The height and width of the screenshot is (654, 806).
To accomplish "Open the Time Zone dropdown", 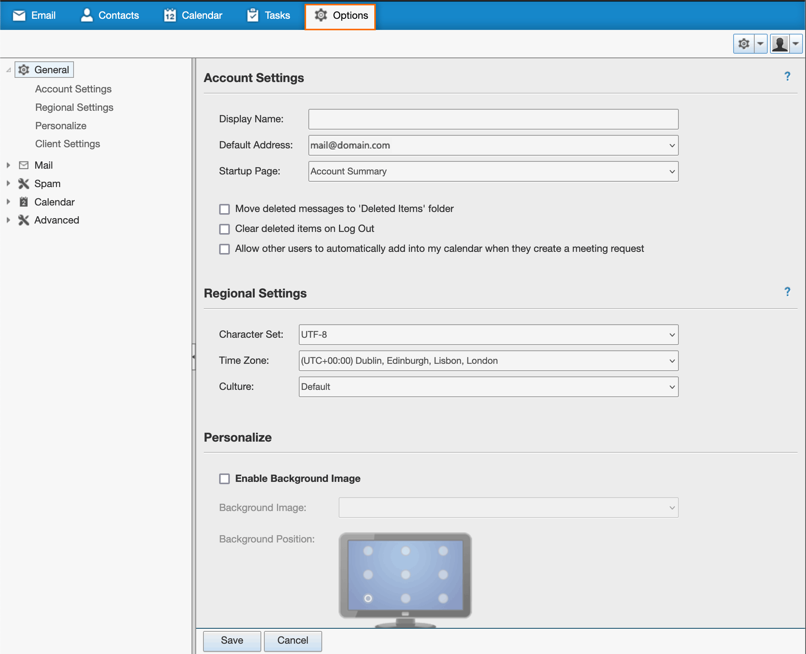I will [x=488, y=361].
